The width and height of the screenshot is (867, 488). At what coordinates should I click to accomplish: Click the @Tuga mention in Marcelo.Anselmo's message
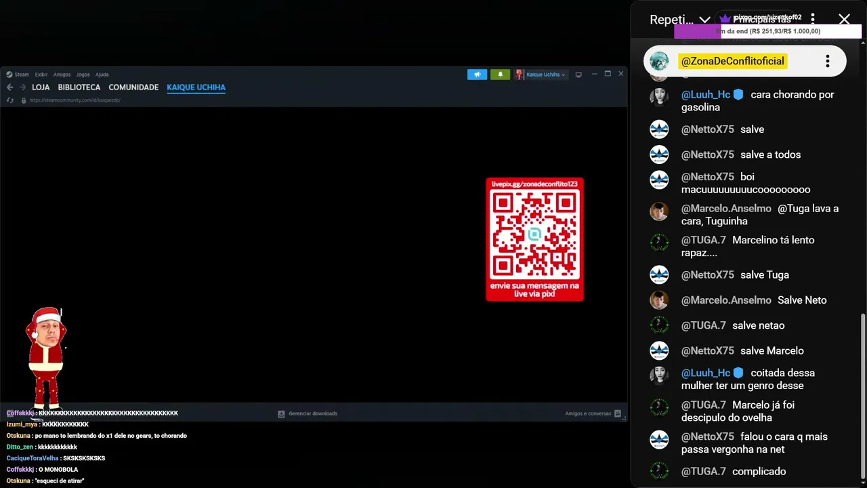click(791, 208)
